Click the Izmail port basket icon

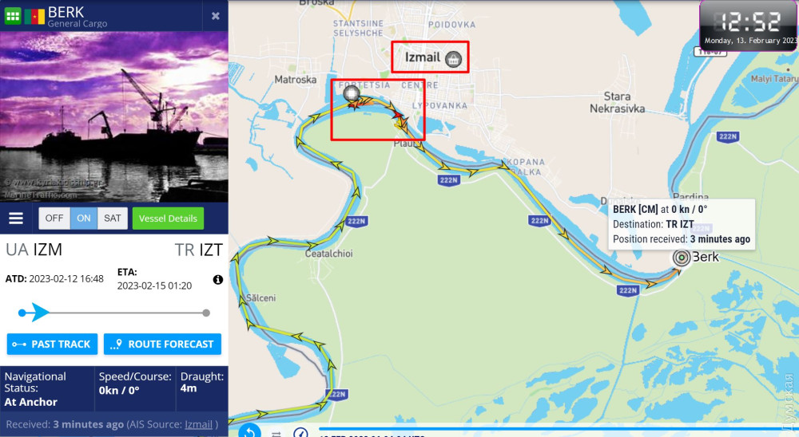454,59
